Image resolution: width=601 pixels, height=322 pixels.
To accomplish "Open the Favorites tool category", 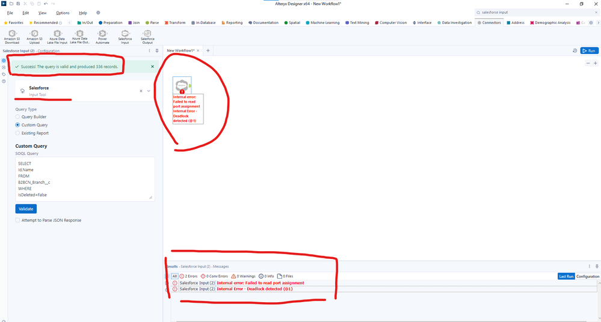I will click(x=13, y=23).
